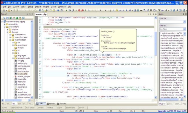Expand the template-parts folder

coord(13,58)
